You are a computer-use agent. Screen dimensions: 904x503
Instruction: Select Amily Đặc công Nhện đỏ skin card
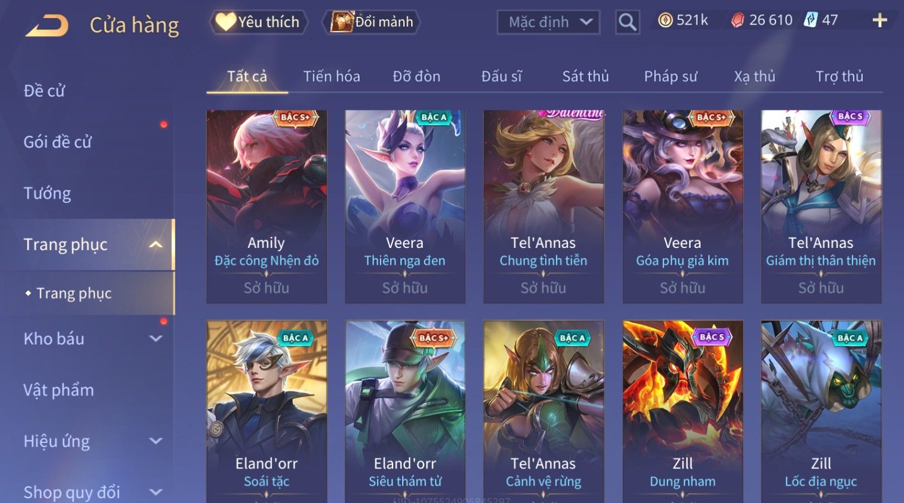pos(267,206)
